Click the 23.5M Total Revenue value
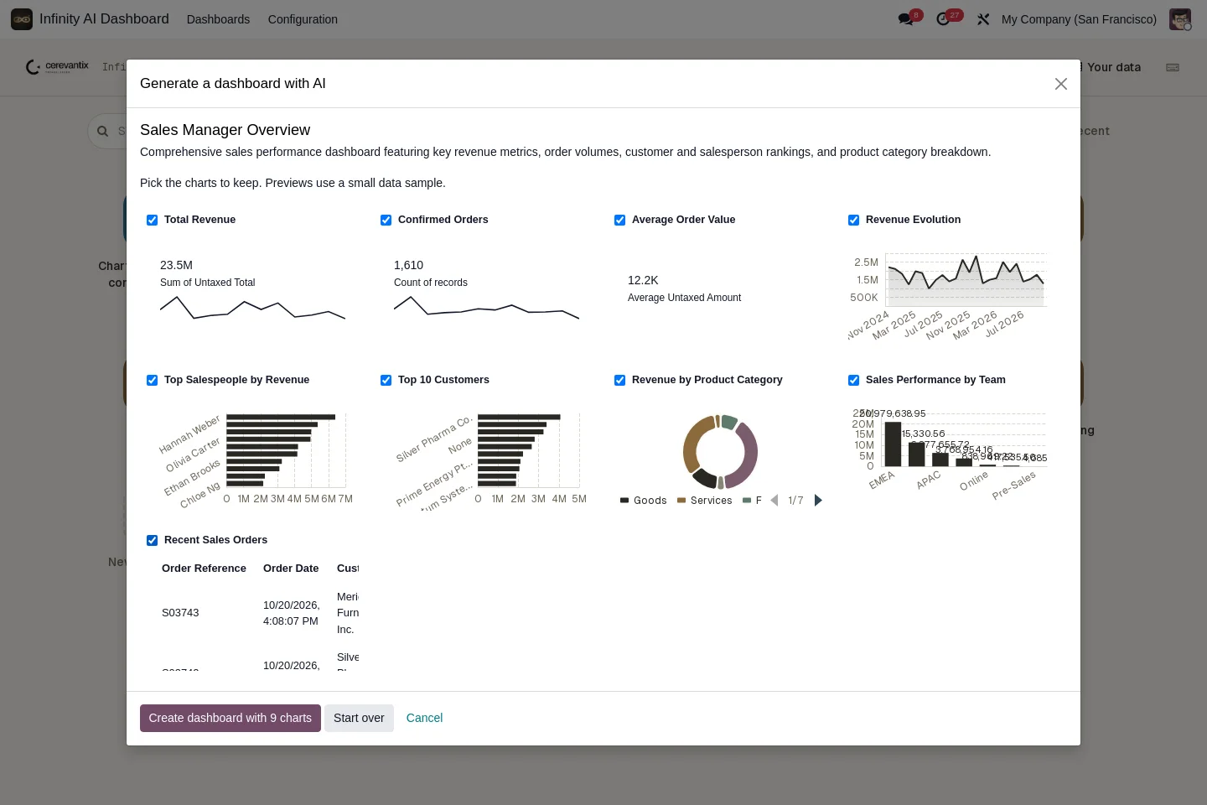This screenshot has width=1207, height=805. [x=176, y=265]
